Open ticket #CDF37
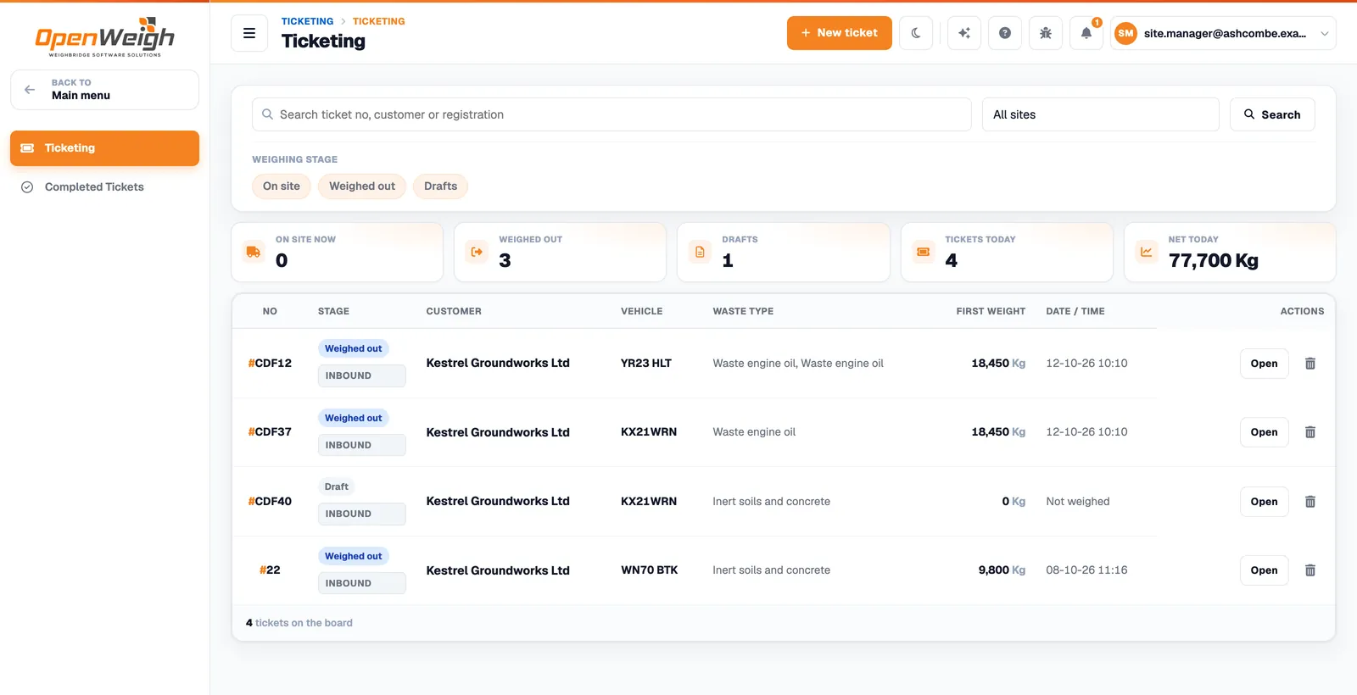 [x=1264, y=432]
